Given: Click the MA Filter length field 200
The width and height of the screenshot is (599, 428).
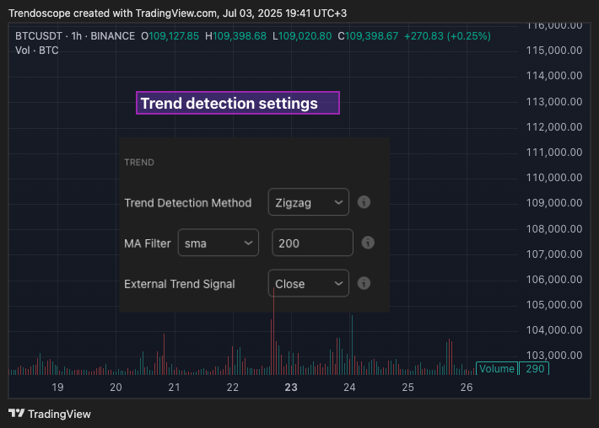Looking at the screenshot, I should tap(312, 243).
